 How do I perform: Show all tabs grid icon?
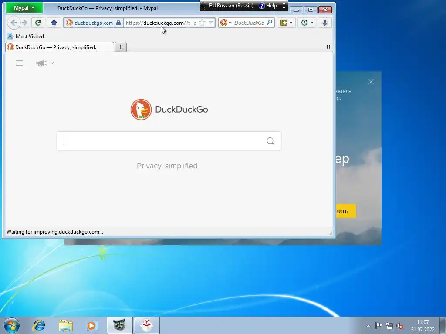(x=328, y=47)
